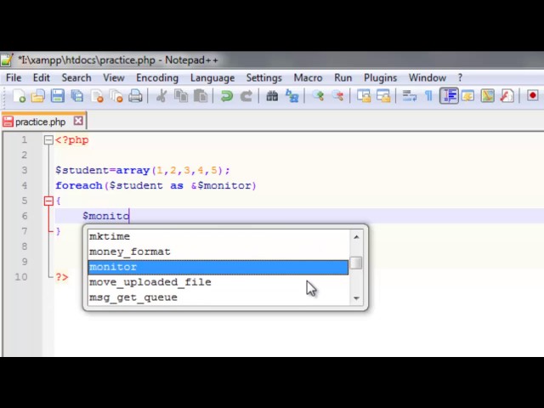Choose move_uploaded_file from autocomplete list
The width and height of the screenshot is (544, 408).
pyautogui.click(x=218, y=282)
